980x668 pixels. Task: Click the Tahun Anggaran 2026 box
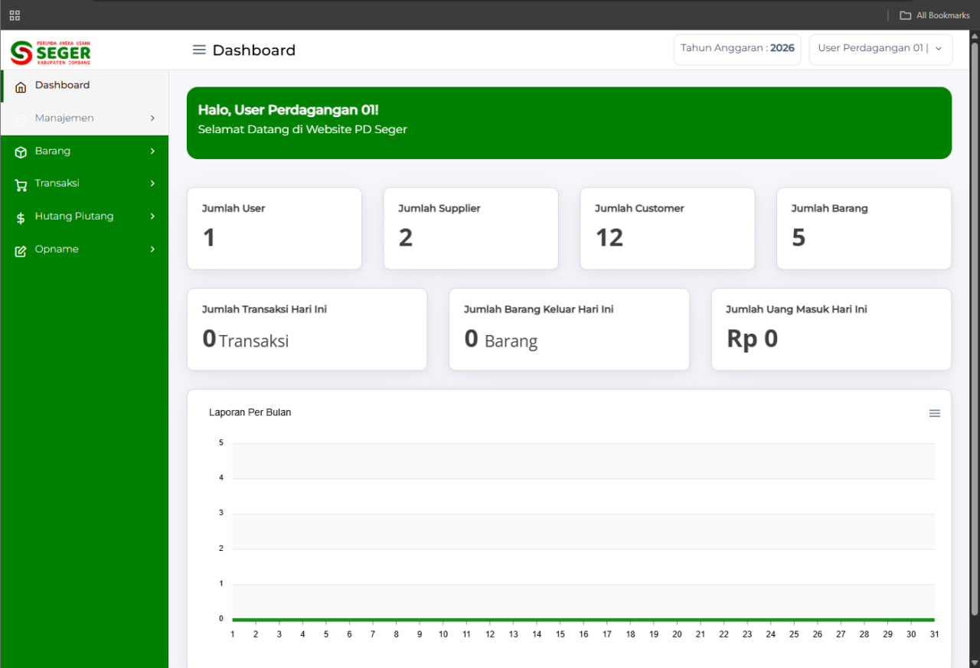tap(737, 49)
